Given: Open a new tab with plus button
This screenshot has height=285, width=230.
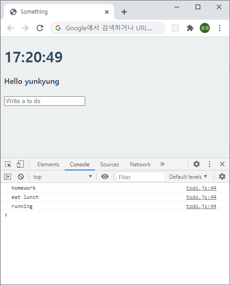Looking at the screenshot, I should [x=124, y=12].
